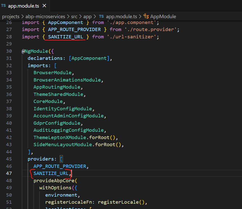Click the TS icon in the breadcrumb path
Viewport: 242px width, 209px height.
coord(101,16)
